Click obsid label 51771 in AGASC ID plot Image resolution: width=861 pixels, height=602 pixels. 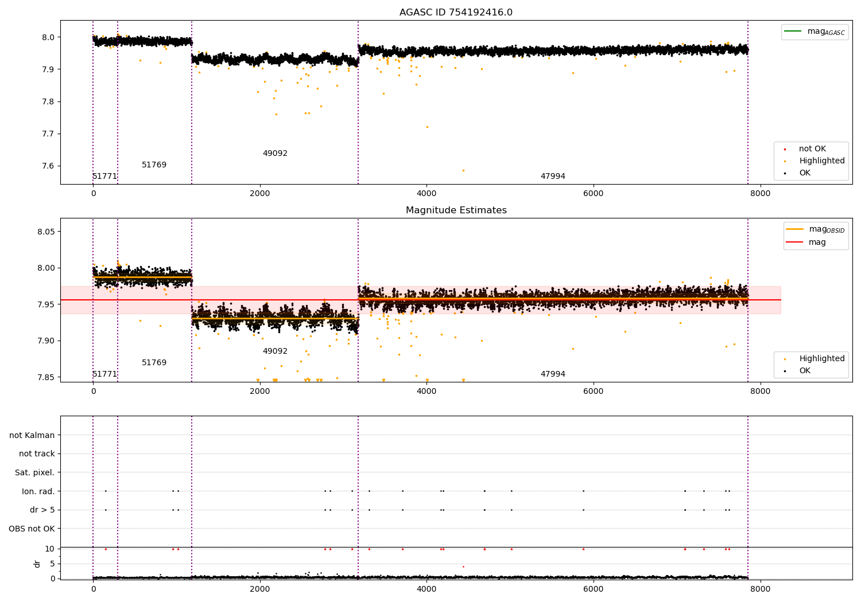click(104, 177)
